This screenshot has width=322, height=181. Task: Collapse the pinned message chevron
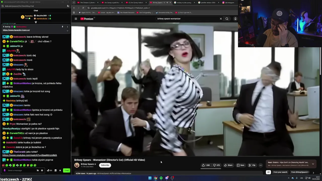[x=67, y=31]
